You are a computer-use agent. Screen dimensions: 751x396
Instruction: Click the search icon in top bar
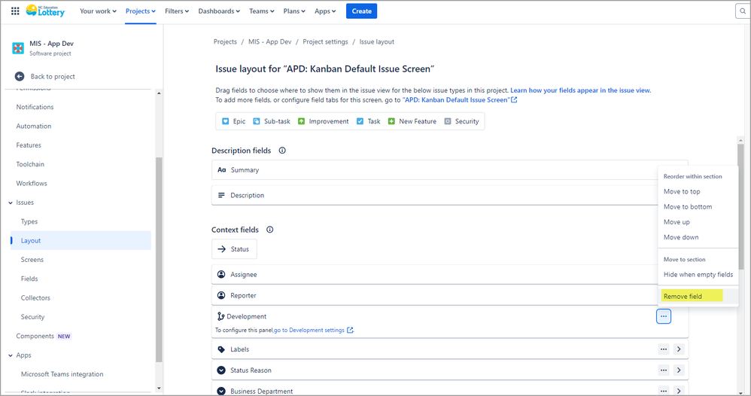click(x=740, y=11)
